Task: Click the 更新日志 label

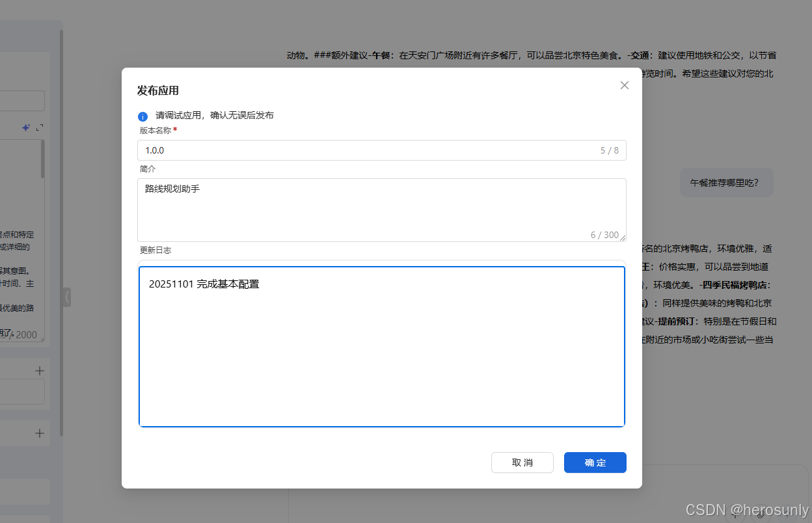Action: (156, 250)
